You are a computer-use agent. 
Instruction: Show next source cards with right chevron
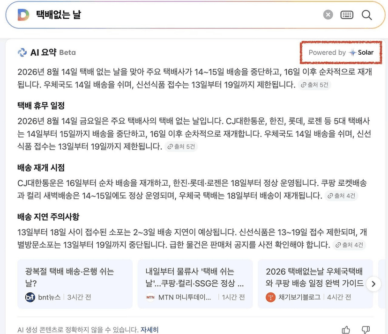point(373,284)
